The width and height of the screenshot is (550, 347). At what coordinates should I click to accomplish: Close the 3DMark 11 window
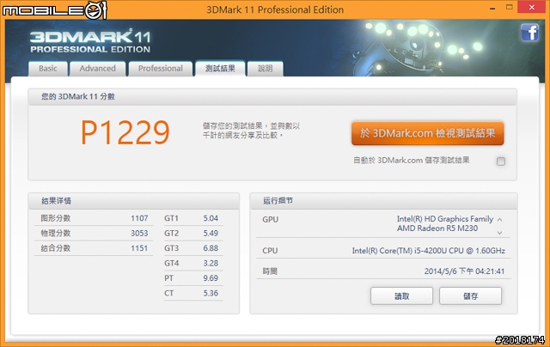(x=532, y=7)
